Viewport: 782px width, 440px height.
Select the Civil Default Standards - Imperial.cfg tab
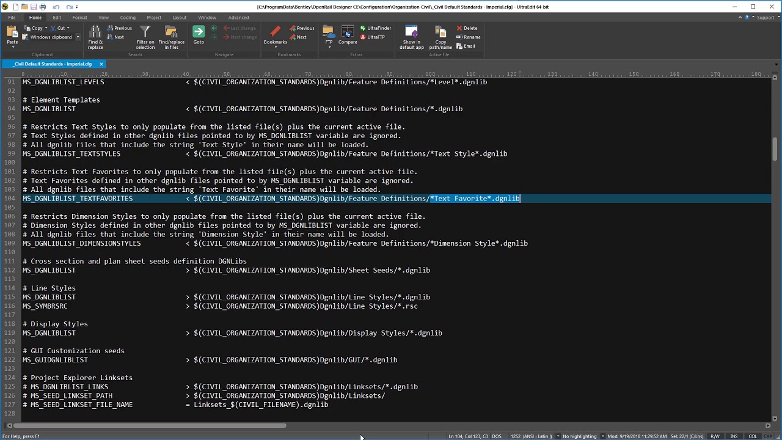pyautogui.click(x=53, y=64)
